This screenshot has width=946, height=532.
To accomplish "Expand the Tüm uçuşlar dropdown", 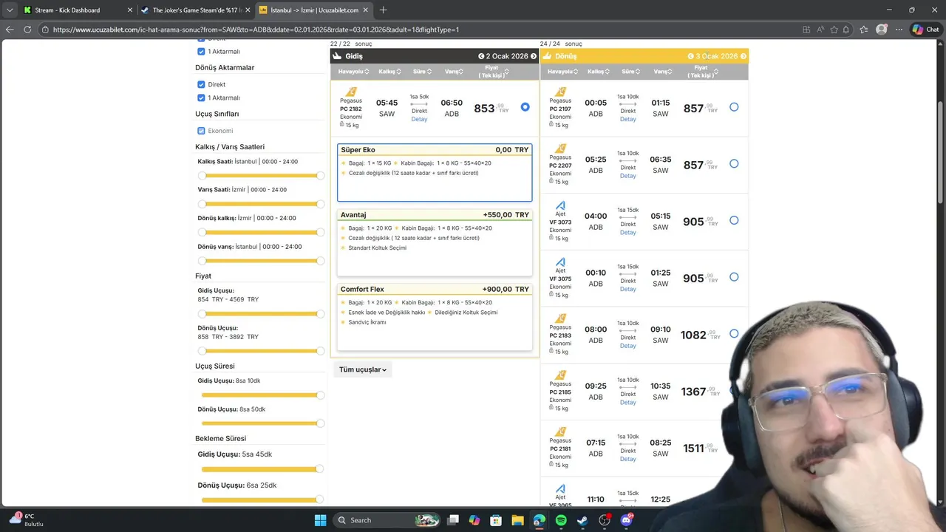I will pyautogui.click(x=363, y=369).
